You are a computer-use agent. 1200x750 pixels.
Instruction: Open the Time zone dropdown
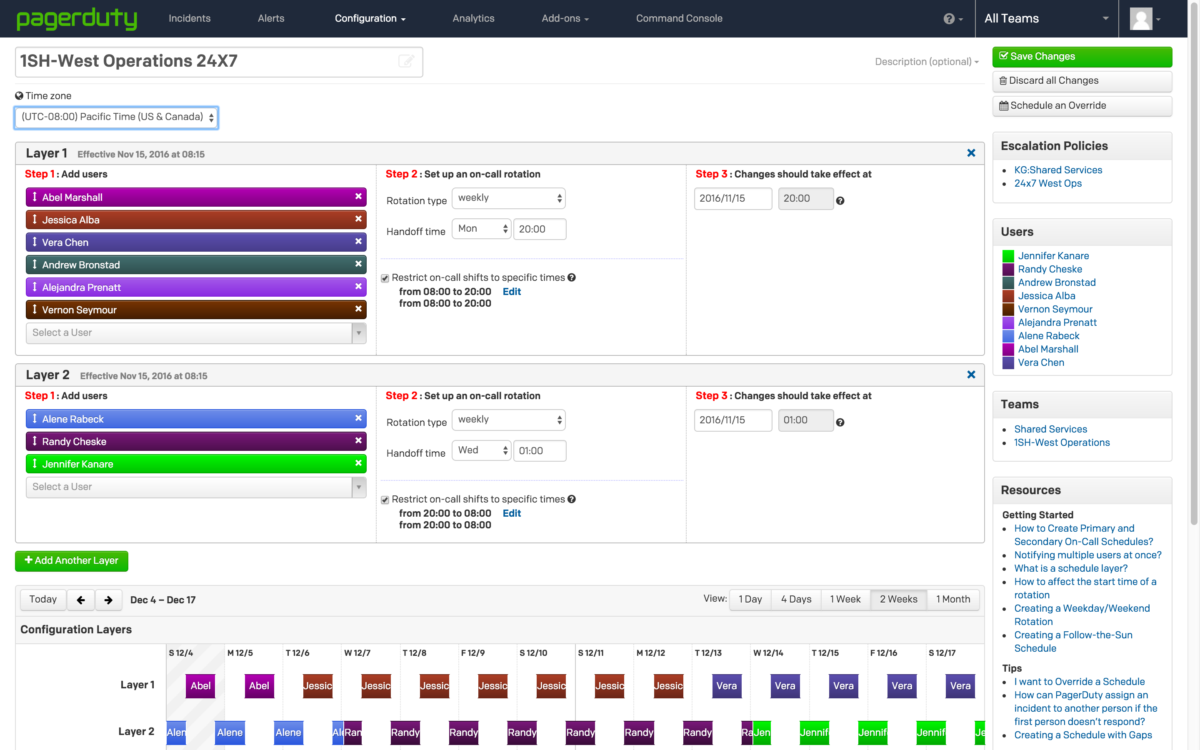pos(117,117)
